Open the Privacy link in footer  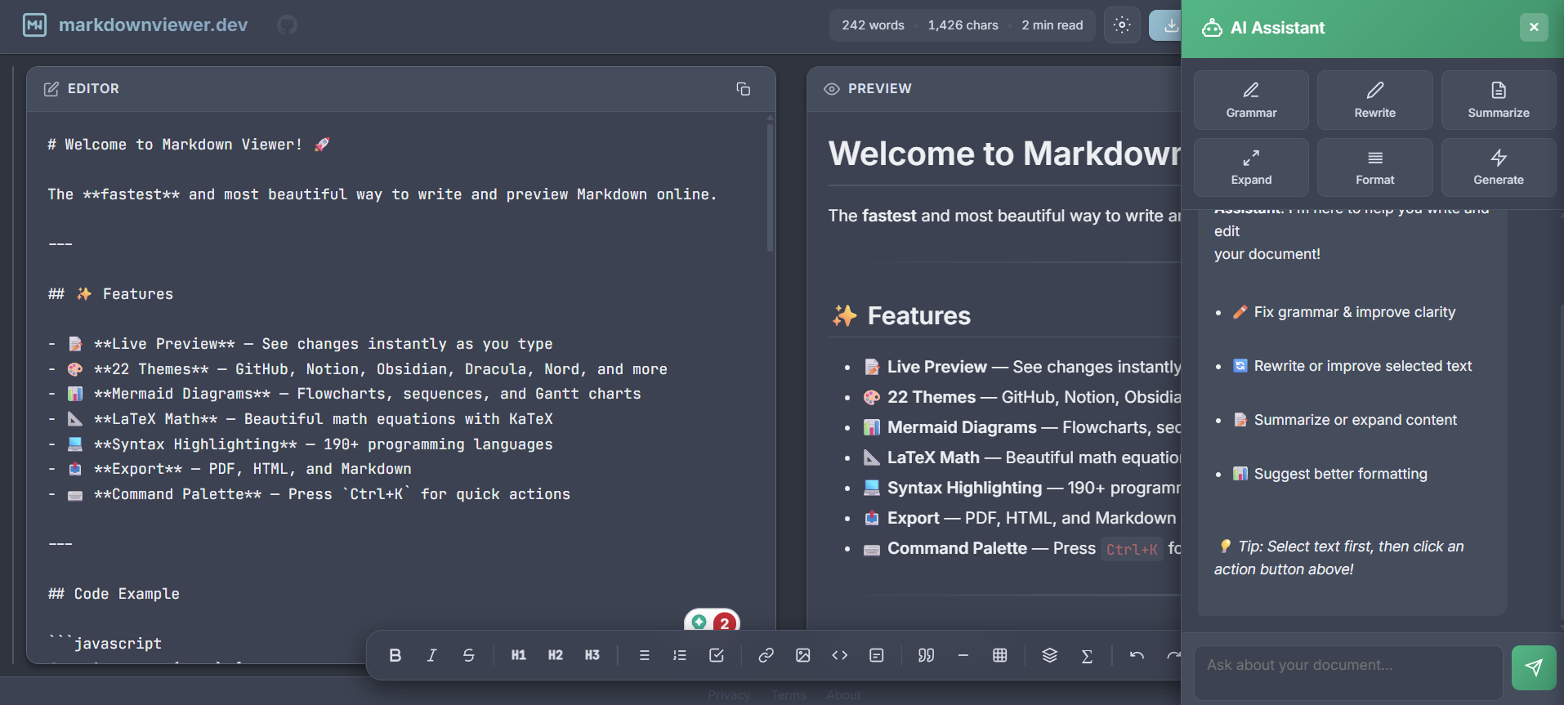(x=729, y=695)
